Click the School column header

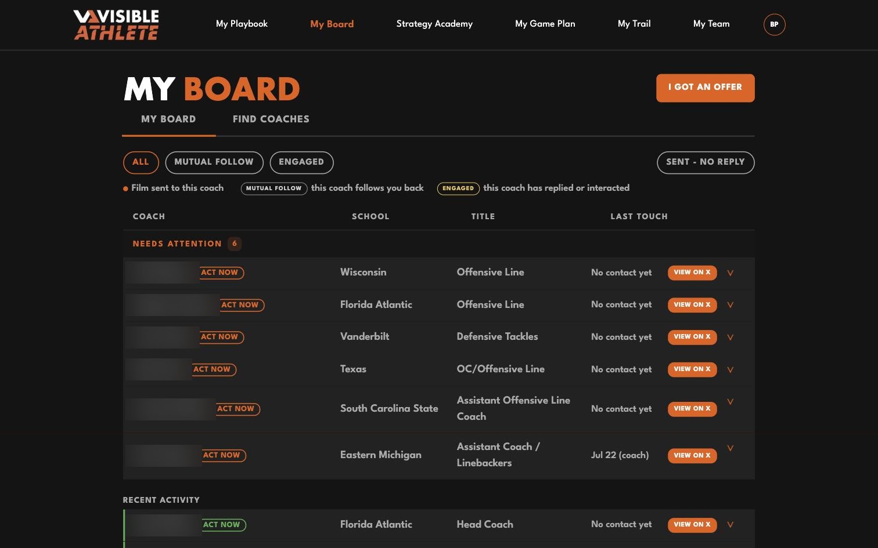tap(370, 216)
